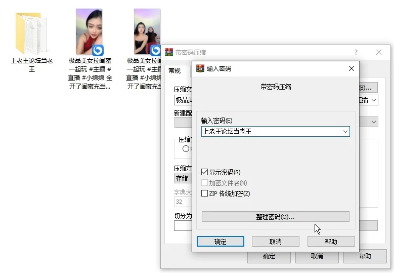Click the question mark help icon in title bar
394x273 pixels.
click(x=356, y=52)
